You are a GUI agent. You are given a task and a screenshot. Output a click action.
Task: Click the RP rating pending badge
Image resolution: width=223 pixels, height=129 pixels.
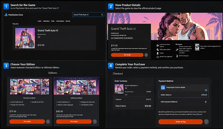click(197, 47)
